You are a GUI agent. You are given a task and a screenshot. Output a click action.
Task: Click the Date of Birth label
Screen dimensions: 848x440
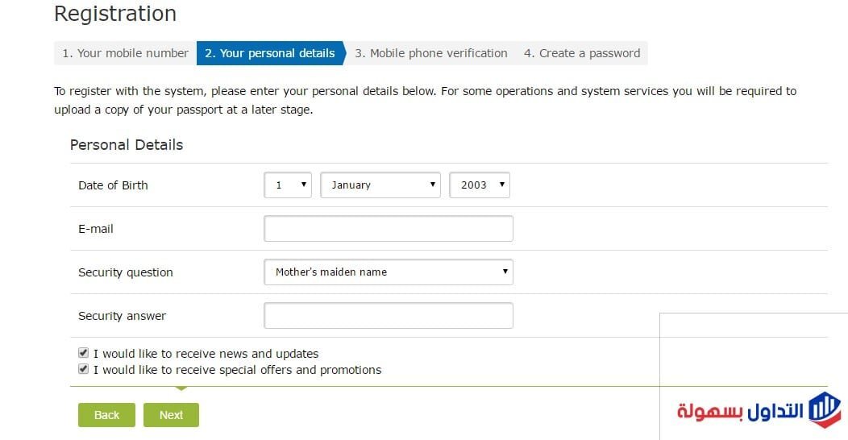(x=113, y=185)
